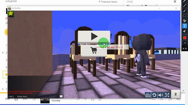Open the shopping cart shop button

(94, 50)
